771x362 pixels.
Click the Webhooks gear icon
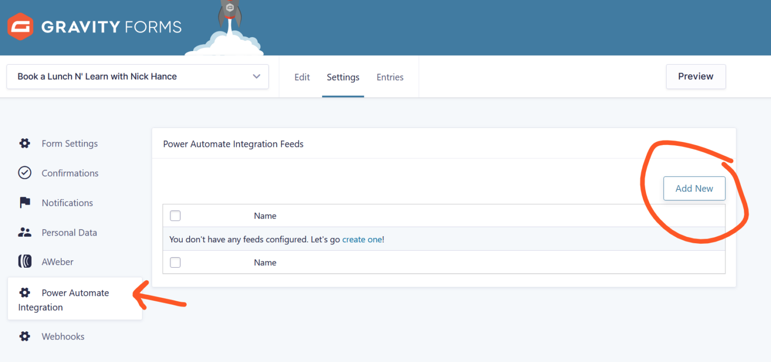click(24, 336)
